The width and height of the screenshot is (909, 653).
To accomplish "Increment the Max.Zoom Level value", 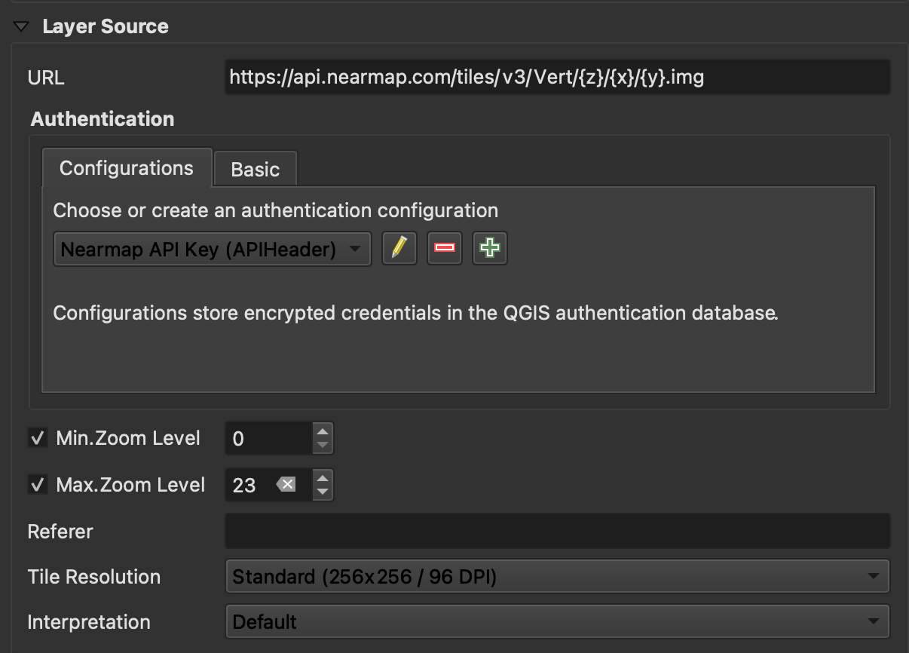I will (323, 479).
